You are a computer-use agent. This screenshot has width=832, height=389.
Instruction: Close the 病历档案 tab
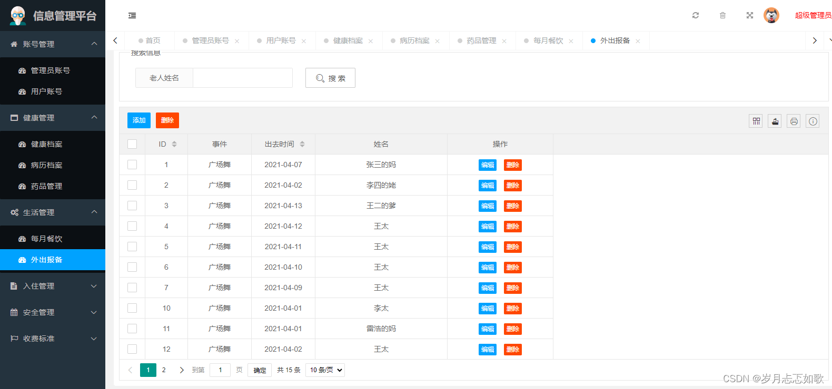point(438,41)
